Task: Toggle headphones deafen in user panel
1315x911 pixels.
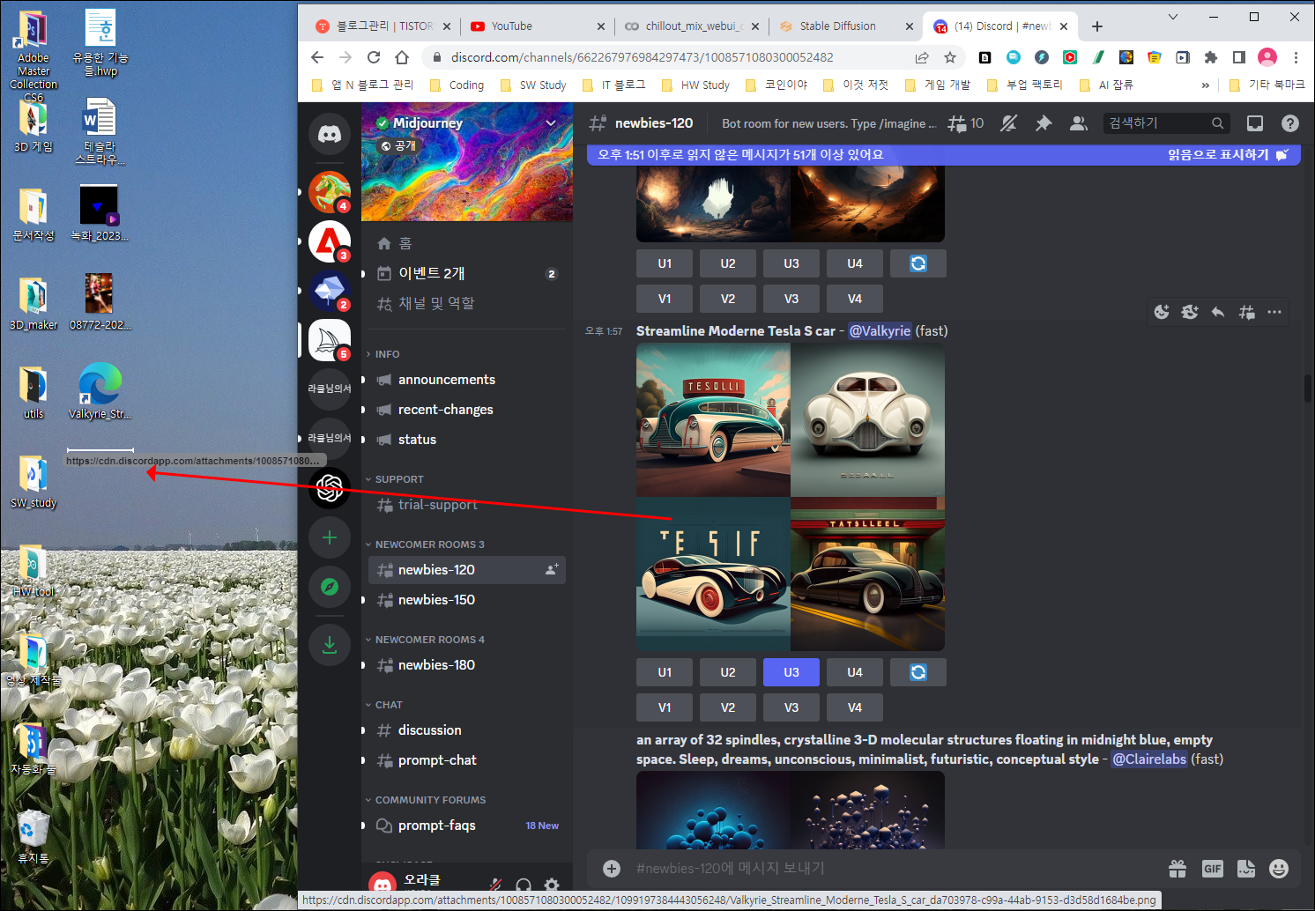Action: [x=524, y=885]
